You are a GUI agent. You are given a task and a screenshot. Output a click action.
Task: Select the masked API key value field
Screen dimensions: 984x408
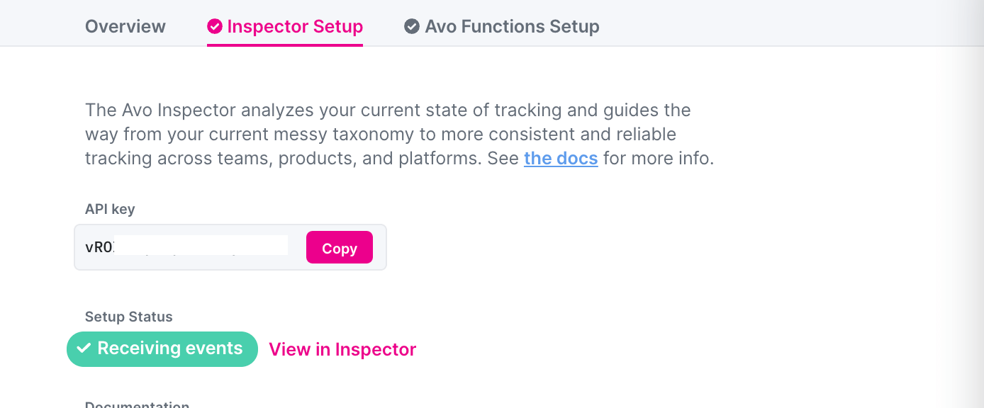pos(201,244)
